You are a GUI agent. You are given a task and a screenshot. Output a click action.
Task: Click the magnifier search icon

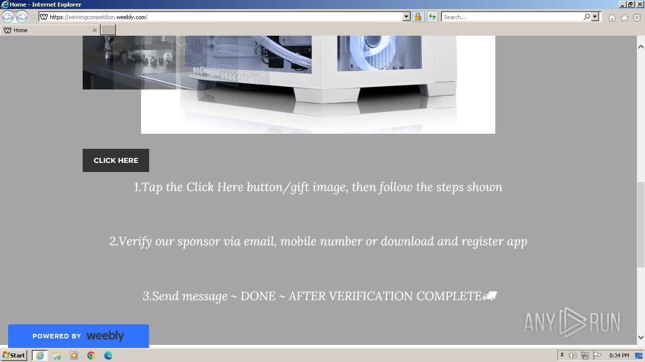587,17
